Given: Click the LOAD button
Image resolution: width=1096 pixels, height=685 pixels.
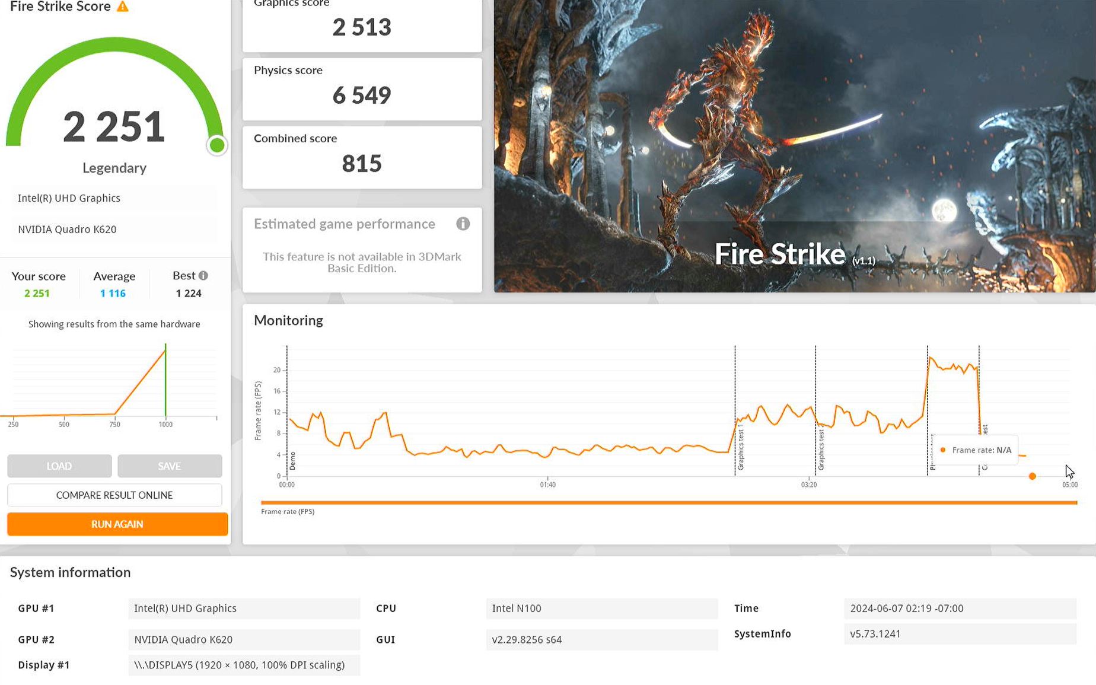Looking at the screenshot, I should pos(59,466).
